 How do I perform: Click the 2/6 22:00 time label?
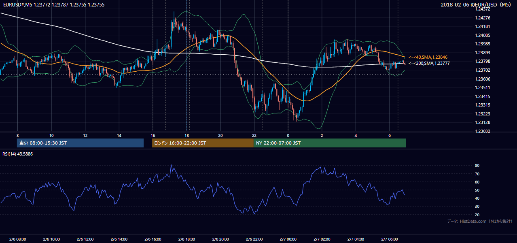pos(254,239)
